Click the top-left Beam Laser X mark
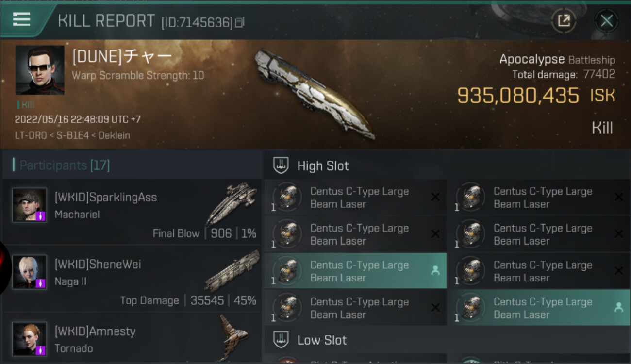 tap(435, 197)
